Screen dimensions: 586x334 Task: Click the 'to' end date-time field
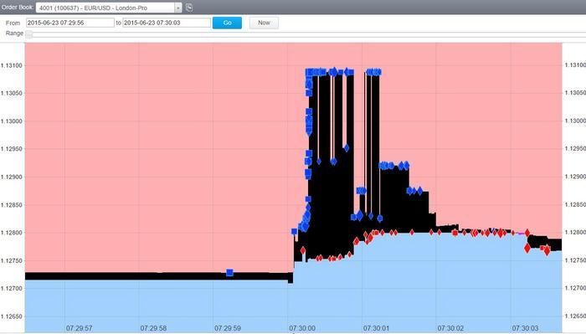point(167,23)
